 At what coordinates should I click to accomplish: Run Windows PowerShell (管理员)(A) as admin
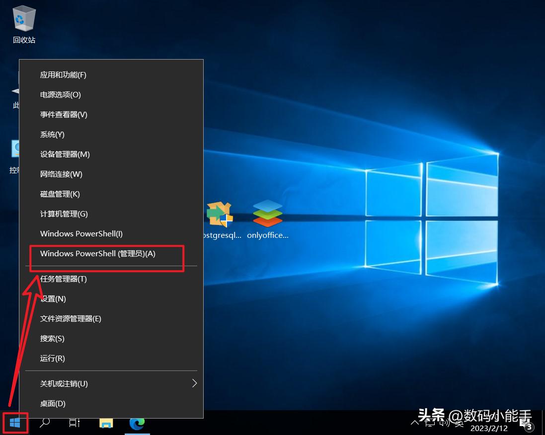point(111,253)
